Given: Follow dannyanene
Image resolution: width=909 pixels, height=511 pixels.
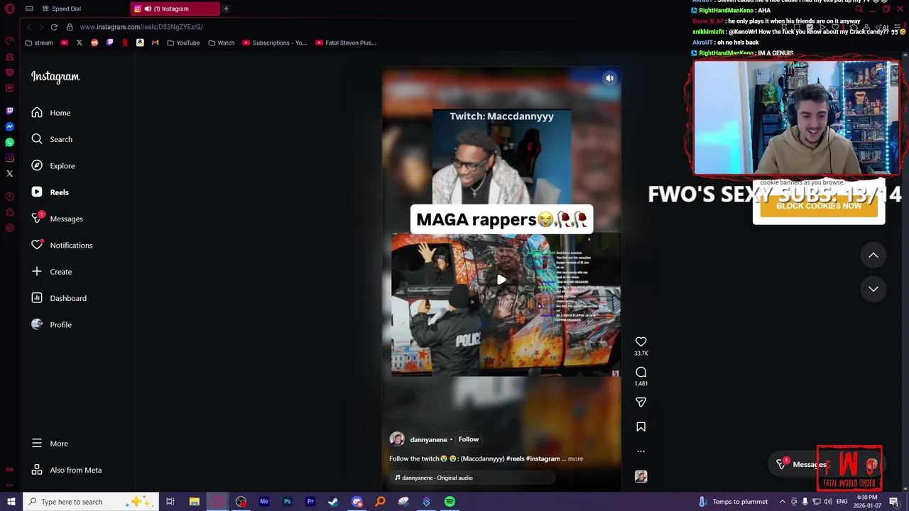Looking at the screenshot, I should (x=468, y=439).
